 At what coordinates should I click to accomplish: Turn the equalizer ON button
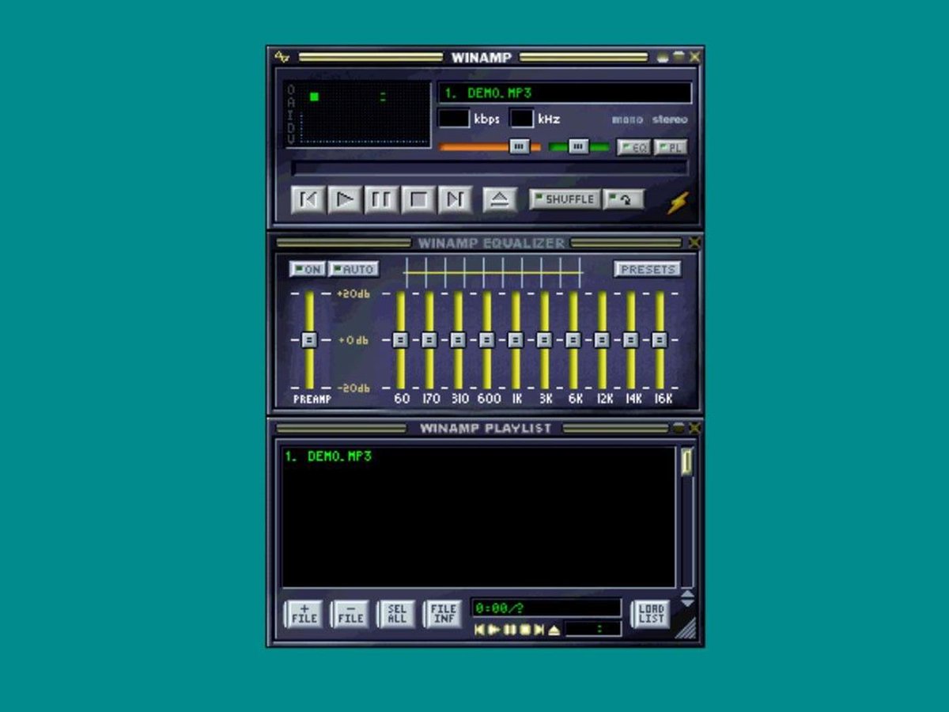pyautogui.click(x=307, y=269)
